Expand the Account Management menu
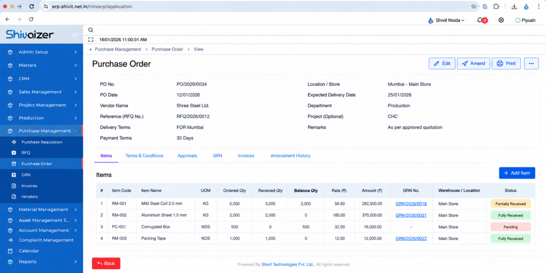The image size is (546, 273). [76, 230]
